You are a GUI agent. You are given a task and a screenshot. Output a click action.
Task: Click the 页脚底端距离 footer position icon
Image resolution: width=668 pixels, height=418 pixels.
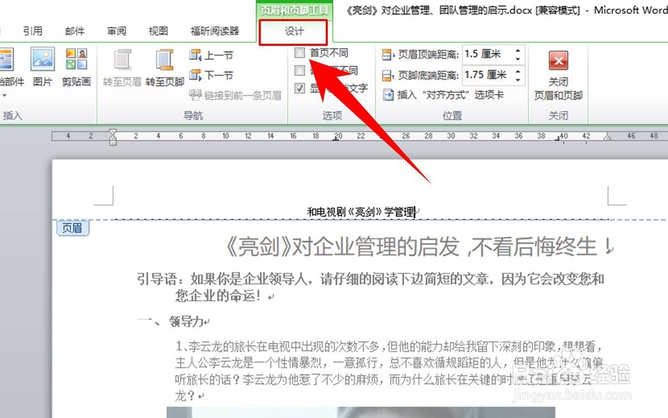pos(386,74)
